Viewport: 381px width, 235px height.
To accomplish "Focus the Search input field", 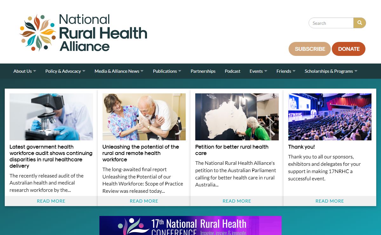I will tap(331, 23).
